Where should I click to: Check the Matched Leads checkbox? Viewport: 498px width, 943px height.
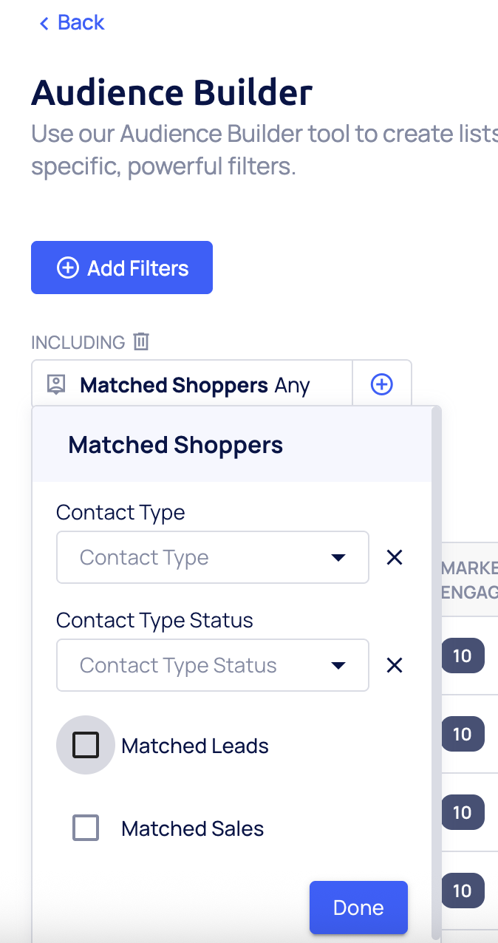(x=86, y=745)
